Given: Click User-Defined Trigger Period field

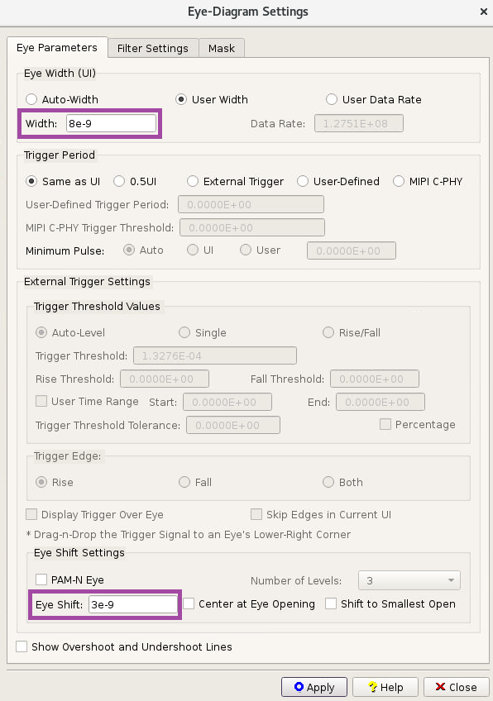Looking at the screenshot, I should click(251, 204).
